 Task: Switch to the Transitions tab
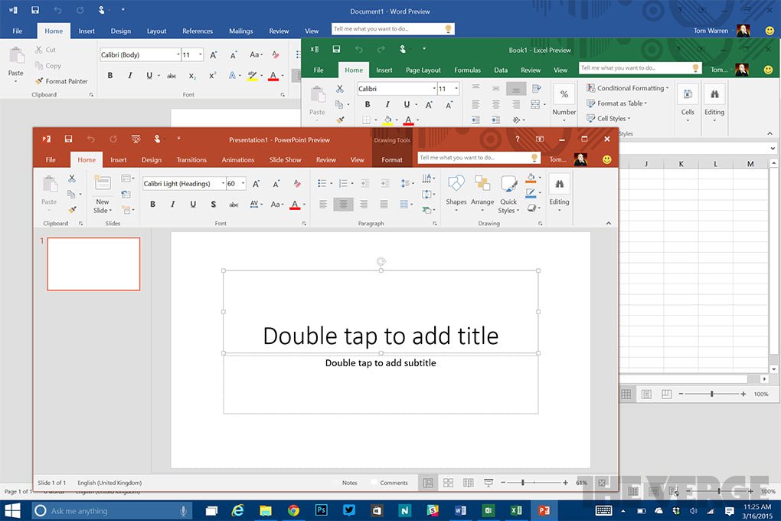pos(191,159)
